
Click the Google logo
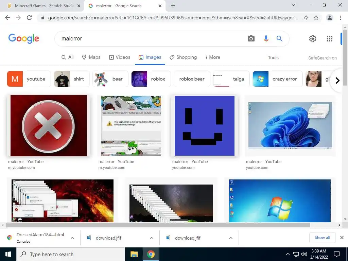click(x=24, y=39)
